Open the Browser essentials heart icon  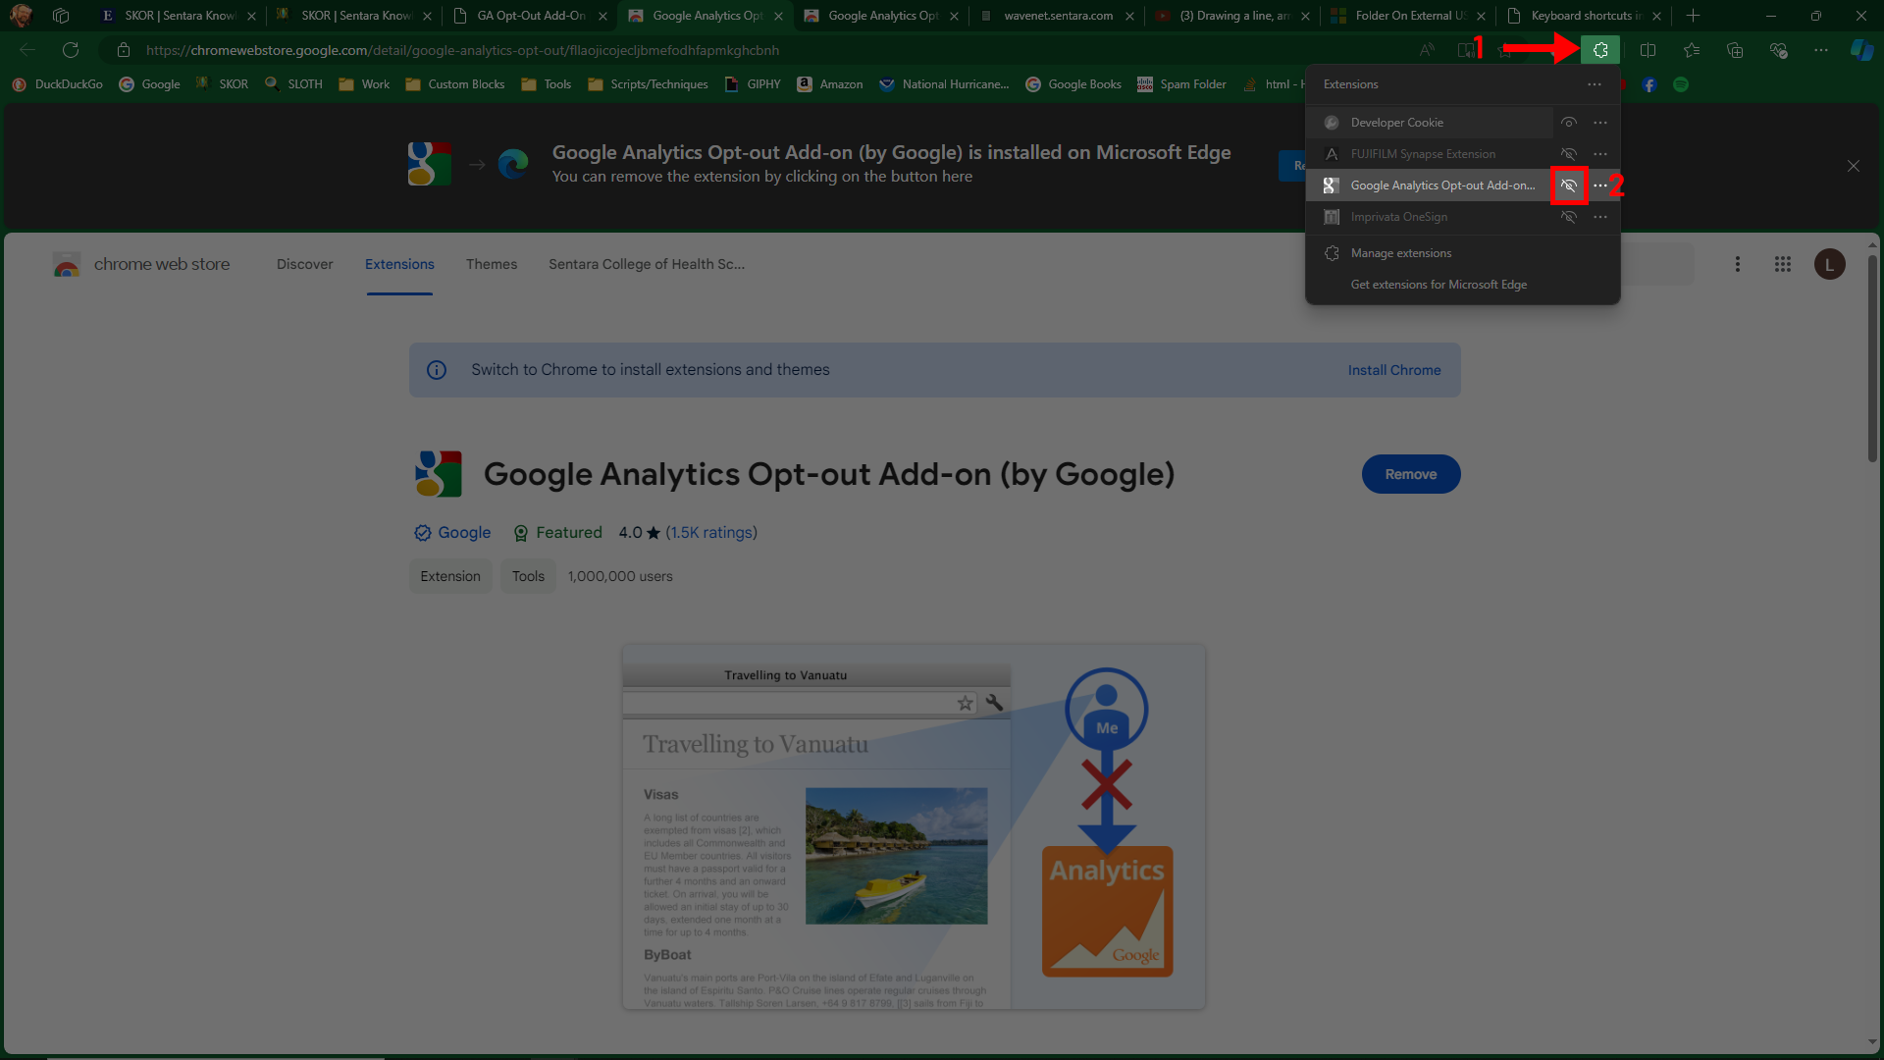click(x=1778, y=50)
